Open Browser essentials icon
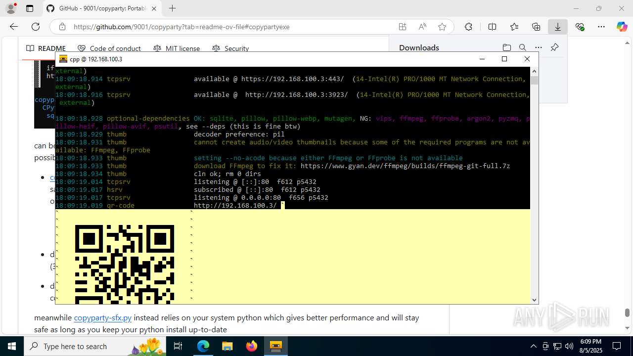Viewport: 633px width, 356px height. (x=580, y=27)
